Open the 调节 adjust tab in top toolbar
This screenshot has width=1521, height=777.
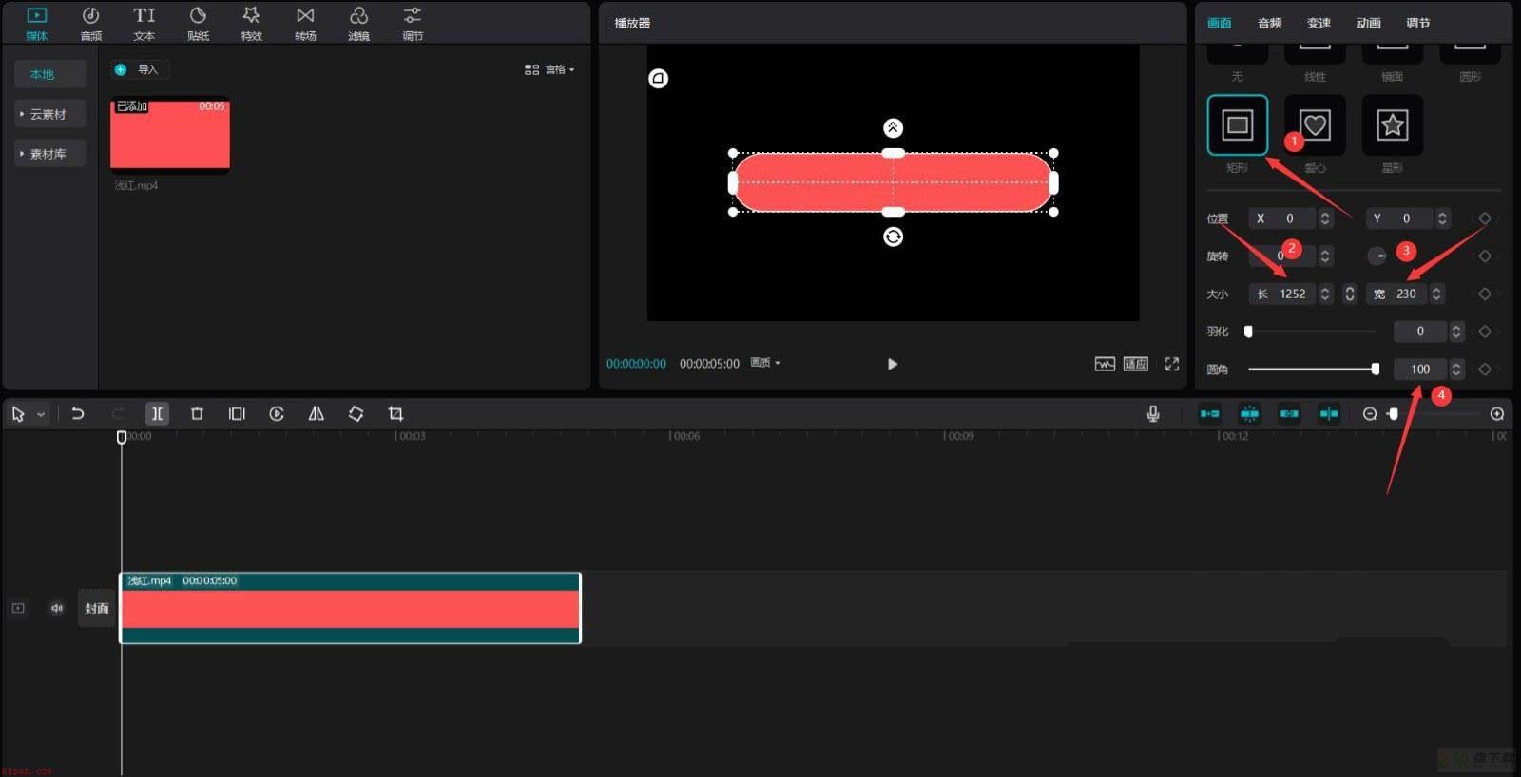click(412, 24)
